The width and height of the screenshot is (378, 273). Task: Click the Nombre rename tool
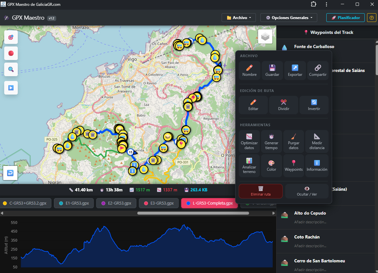coord(249,71)
